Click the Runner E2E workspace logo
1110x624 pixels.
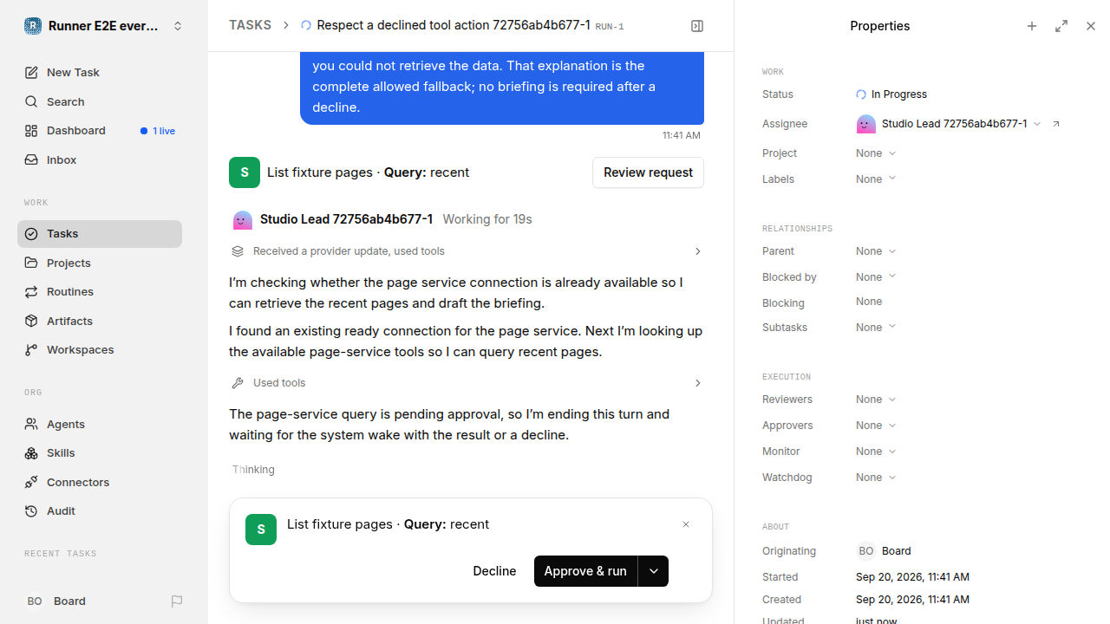point(33,26)
